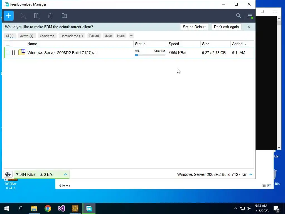This screenshot has height=214, width=285.
Task: Select the Video filter tab
Action: [108, 36]
